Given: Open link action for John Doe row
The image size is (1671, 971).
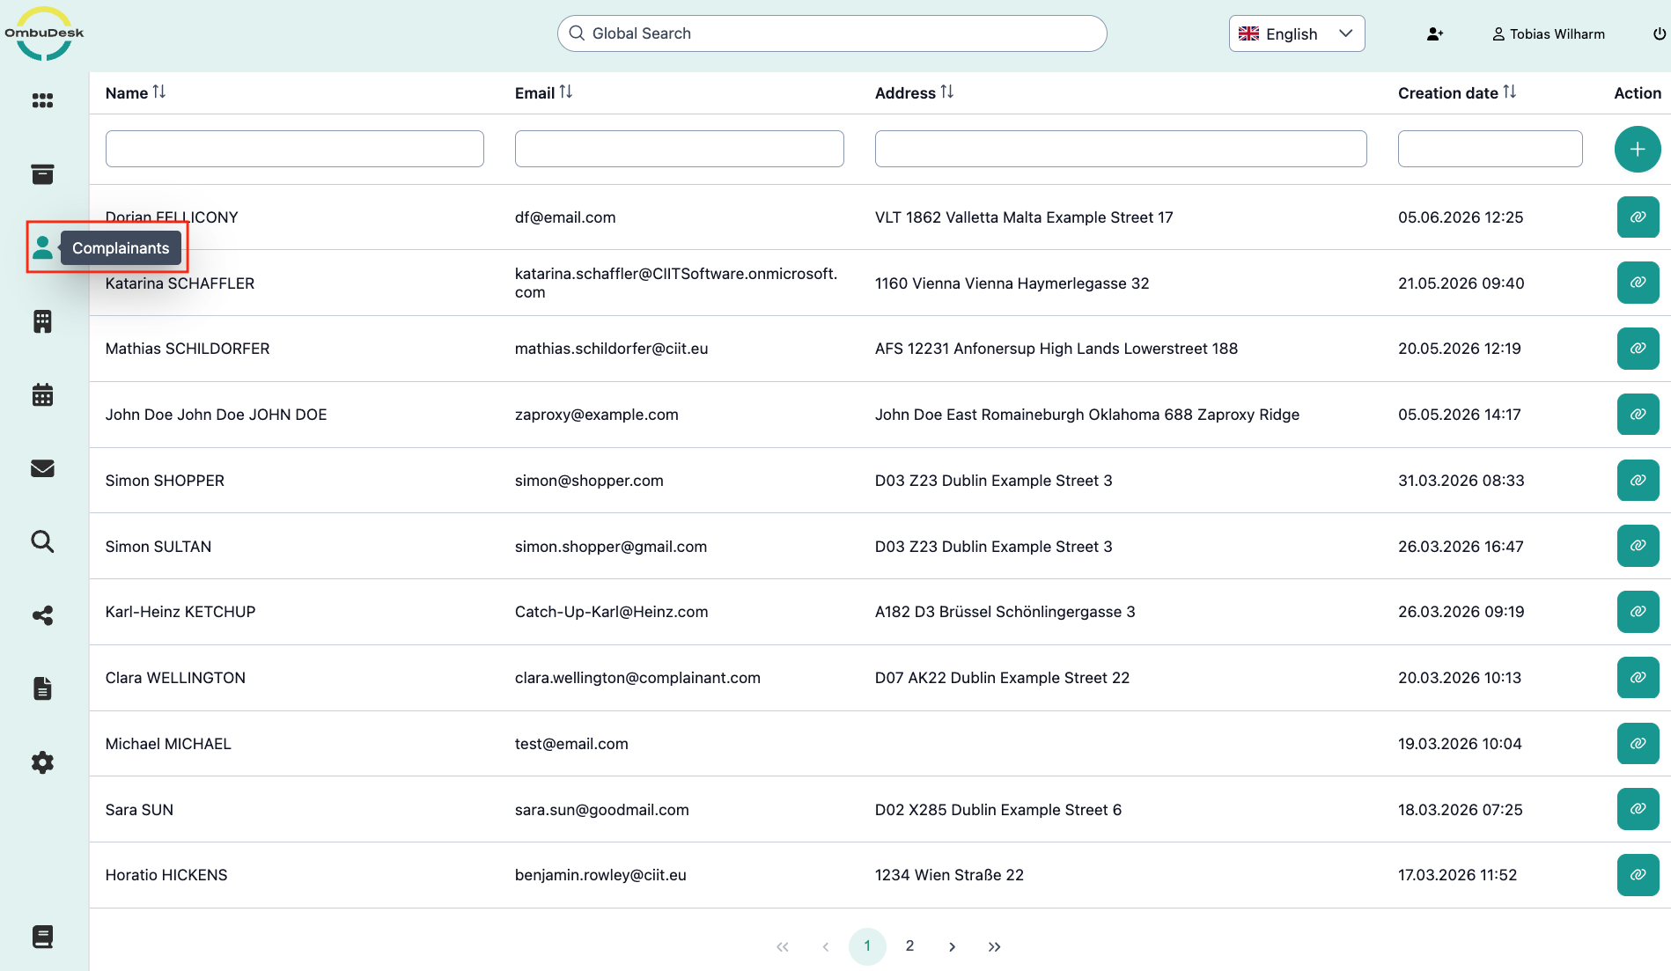Looking at the screenshot, I should (1638, 415).
